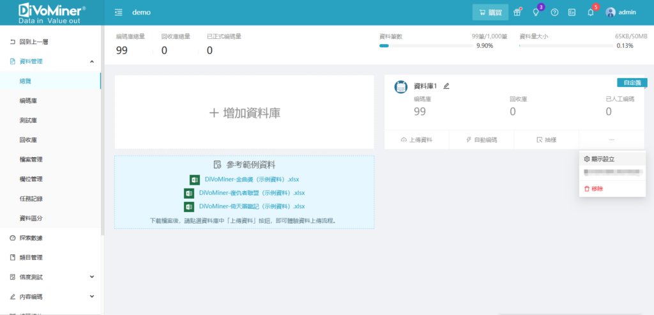This screenshot has width=654, height=315.
Task: Click the three-dots more options button
Action: pos(611,139)
